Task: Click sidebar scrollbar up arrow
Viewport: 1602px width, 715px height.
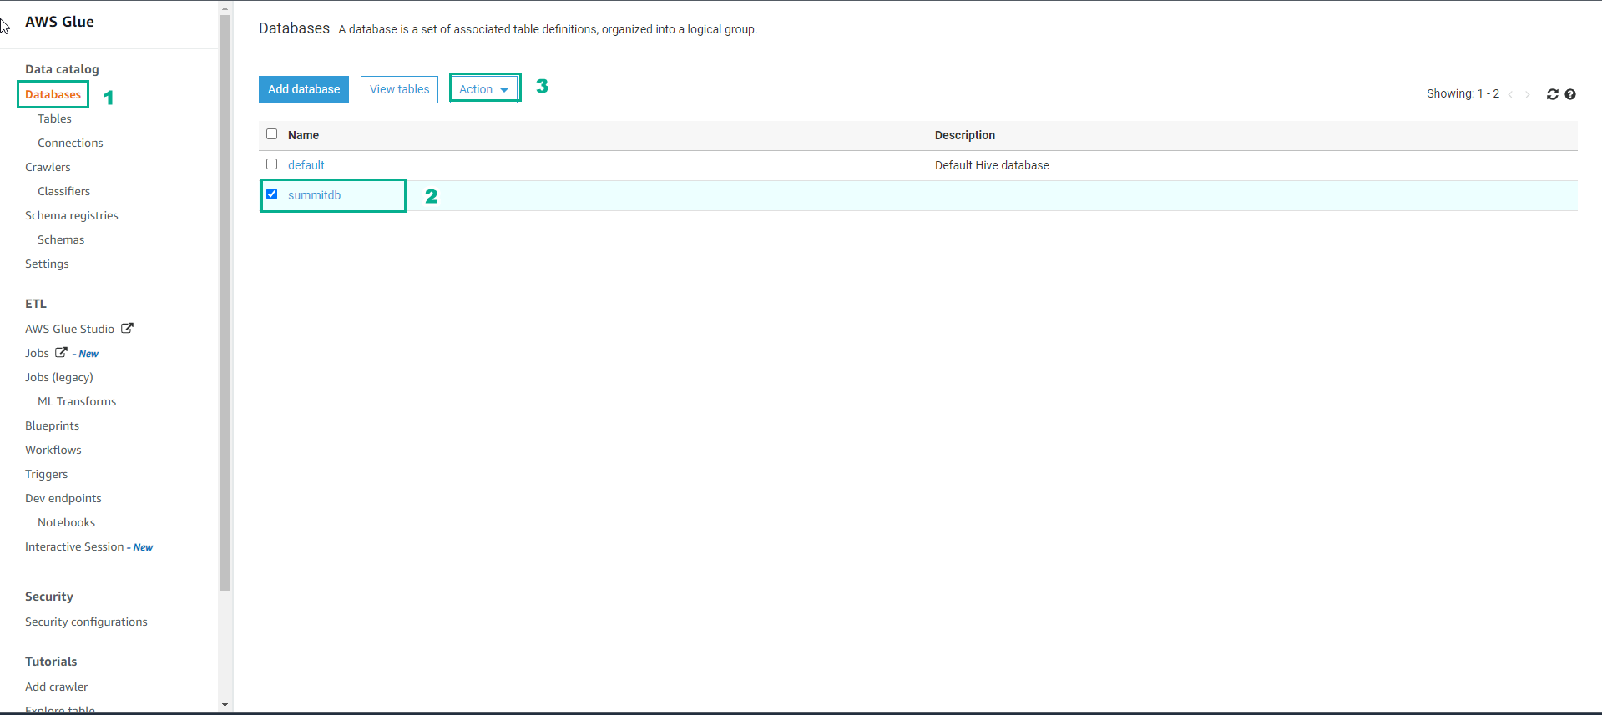Action: [225, 8]
